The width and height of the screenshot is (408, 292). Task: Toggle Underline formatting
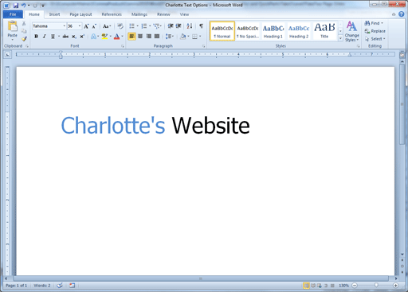[53, 37]
